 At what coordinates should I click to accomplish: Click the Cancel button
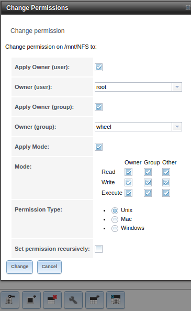(49, 267)
